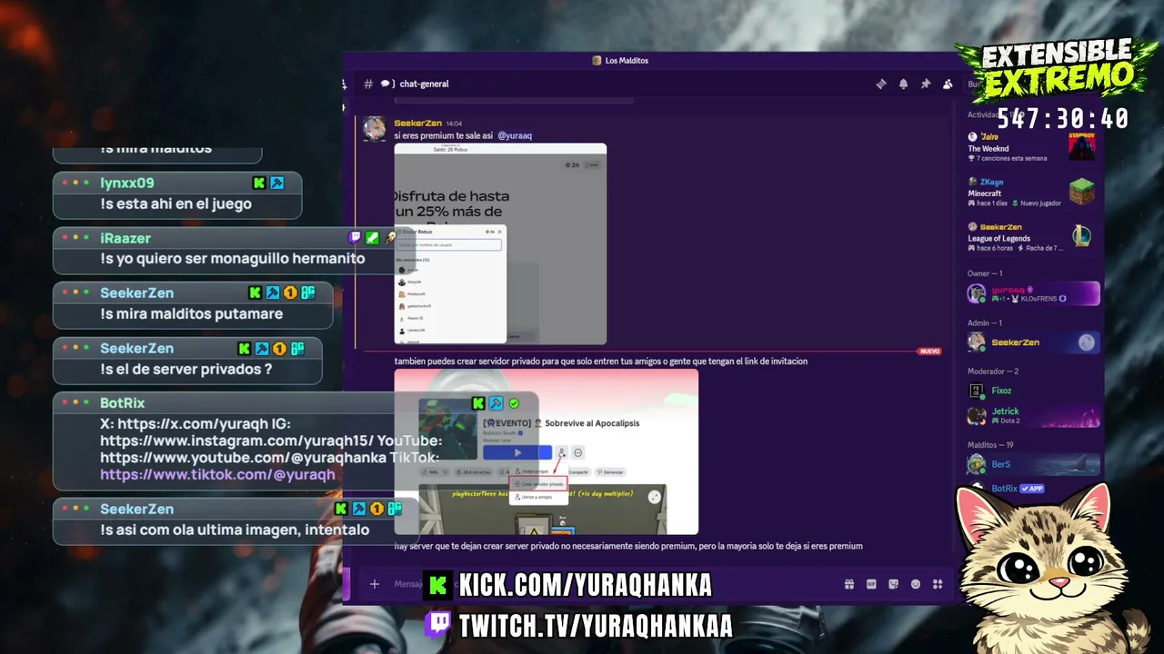Open notification settings bell icon
The height and width of the screenshot is (654, 1164).
903,84
